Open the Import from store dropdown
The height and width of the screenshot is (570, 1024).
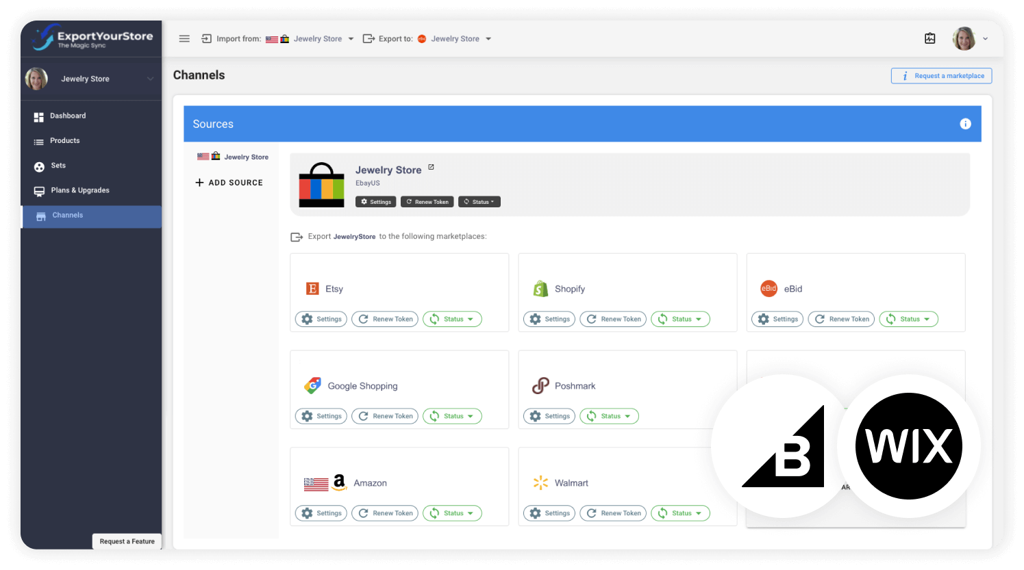[351, 39]
